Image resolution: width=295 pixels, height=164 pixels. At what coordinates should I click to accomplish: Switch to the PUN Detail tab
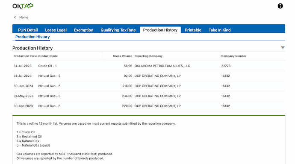(28, 30)
